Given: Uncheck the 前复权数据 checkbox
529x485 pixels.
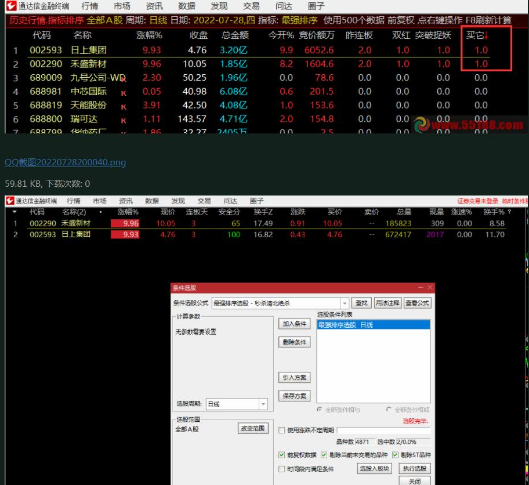Looking at the screenshot, I should [282, 455].
